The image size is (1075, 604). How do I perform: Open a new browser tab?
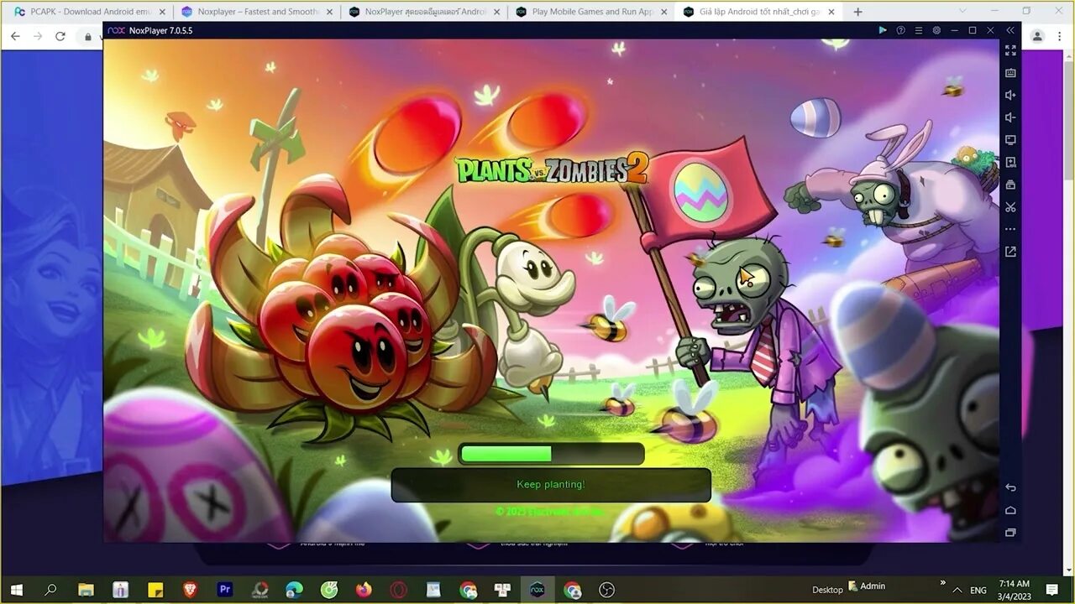click(857, 12)
